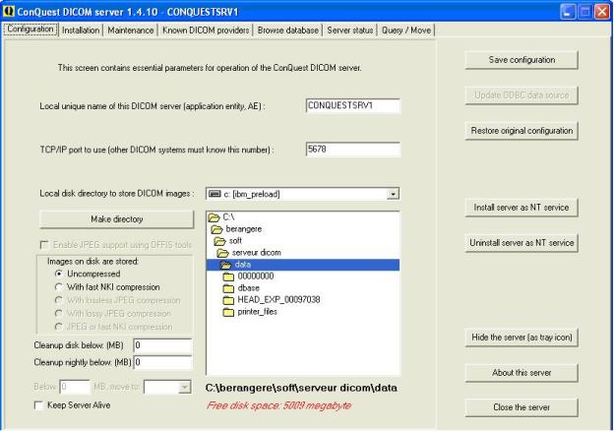
Task: Select With fast NKI compression
Action: click(59, 287)
